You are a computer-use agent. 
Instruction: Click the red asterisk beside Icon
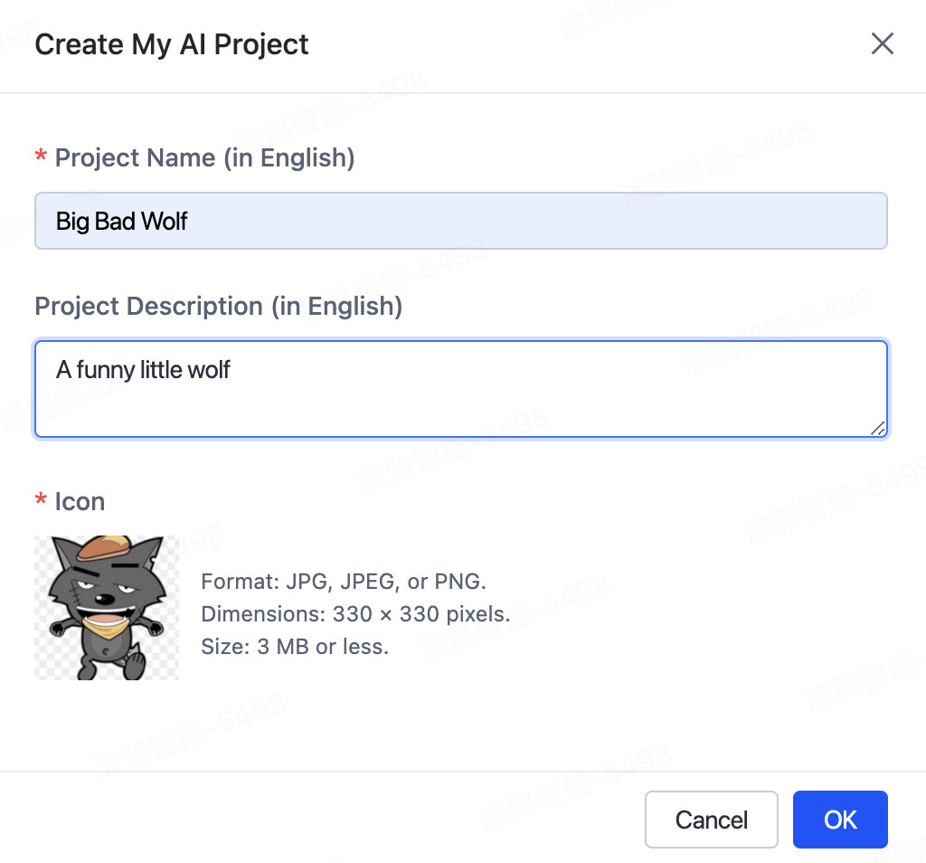(41, 501)
